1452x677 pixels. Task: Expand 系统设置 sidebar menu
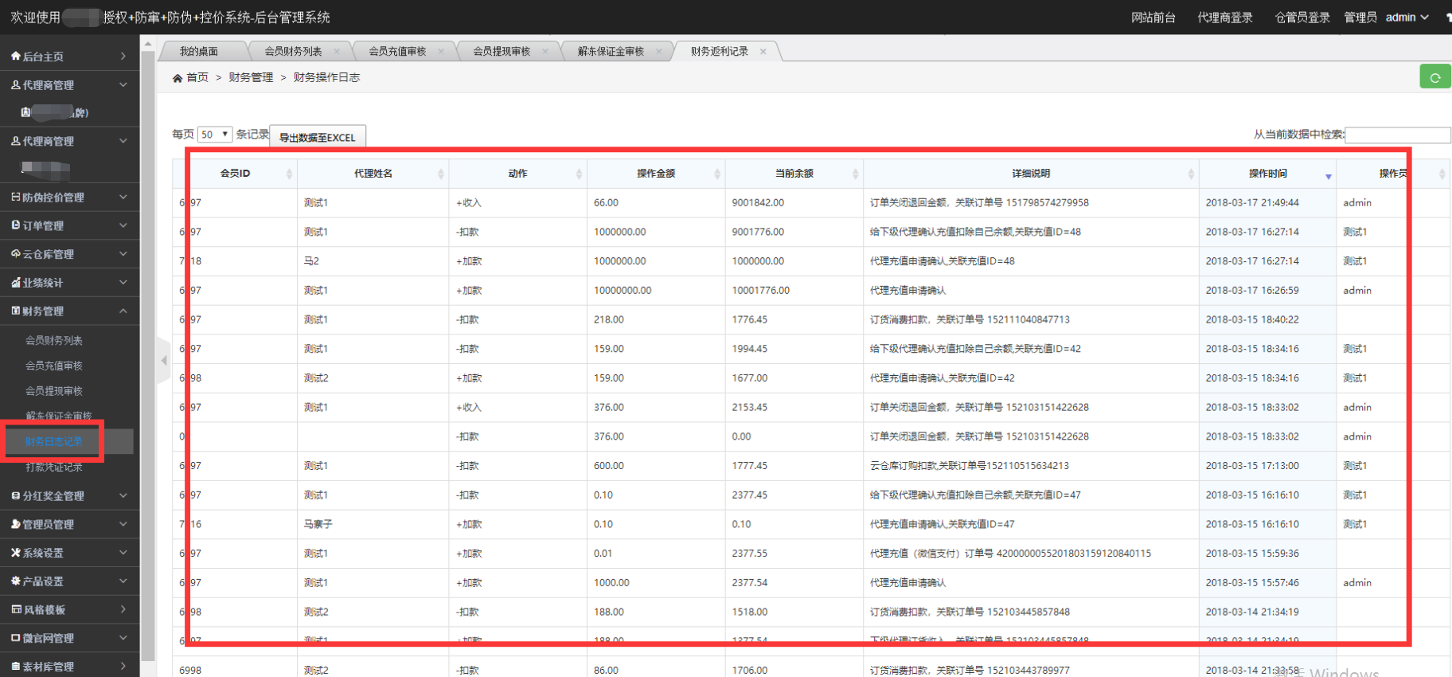[69, 553]
